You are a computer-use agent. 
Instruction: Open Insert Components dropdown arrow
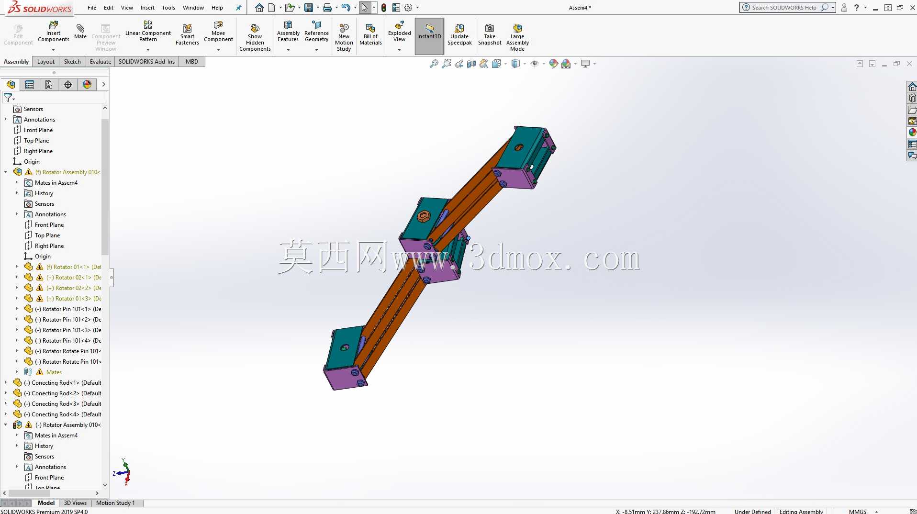(x=53, y=50)
